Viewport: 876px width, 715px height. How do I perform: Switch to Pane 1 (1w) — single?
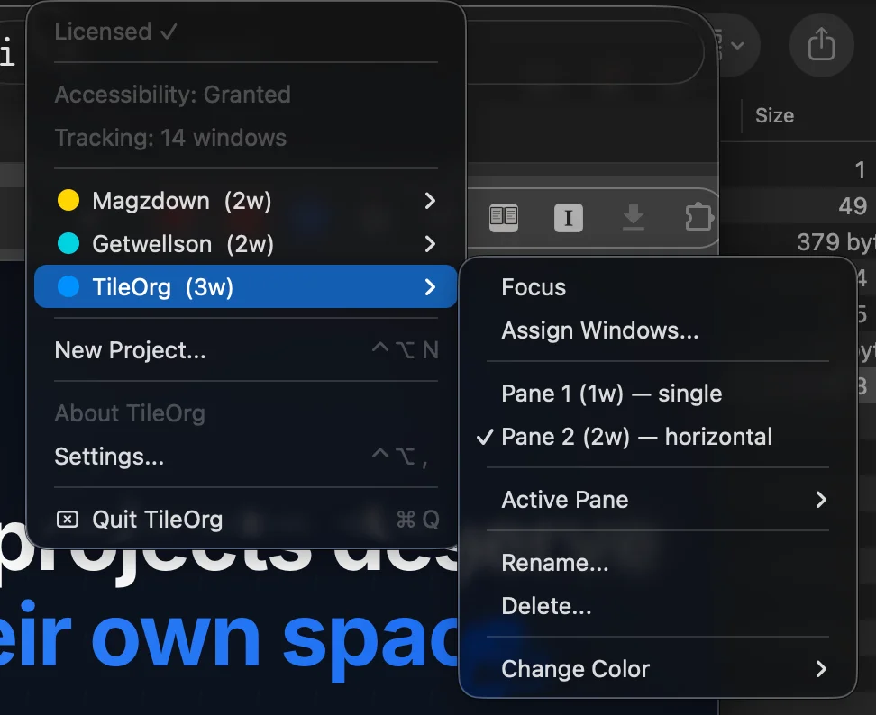(611, 394)
